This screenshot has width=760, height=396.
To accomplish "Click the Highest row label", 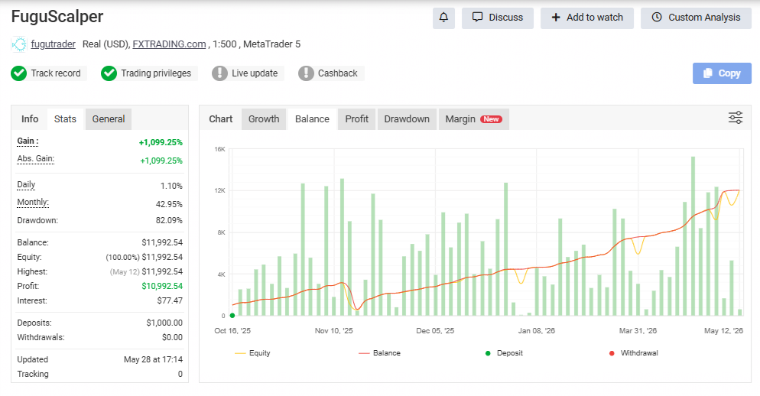I will pyautogui.click(x=32, y=271).
